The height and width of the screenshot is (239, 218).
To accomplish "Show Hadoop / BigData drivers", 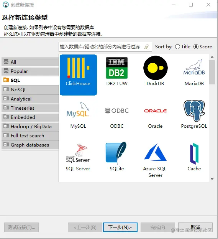I will [30, 126].
